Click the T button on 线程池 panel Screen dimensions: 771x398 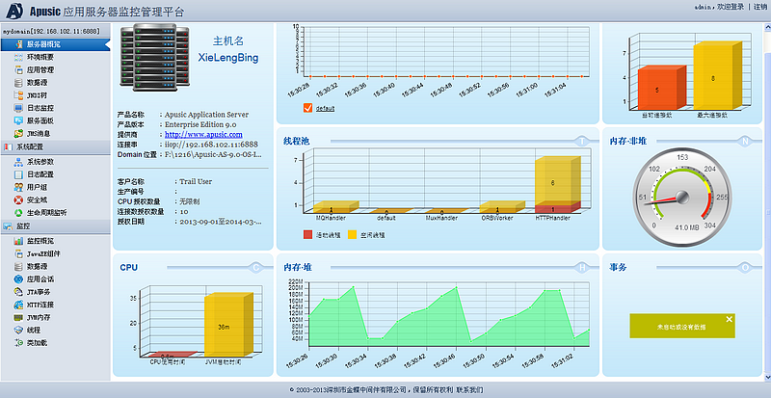pos(583,142)
